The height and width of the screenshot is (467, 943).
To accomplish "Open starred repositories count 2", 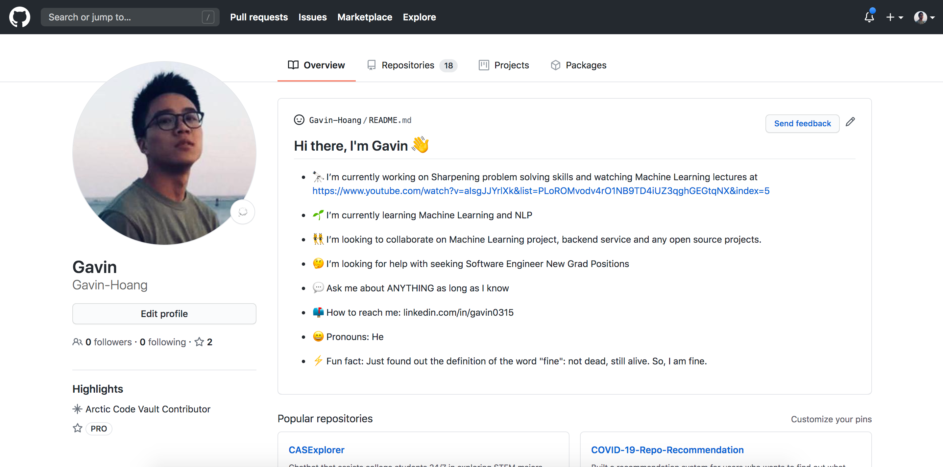I will (204, 342).
